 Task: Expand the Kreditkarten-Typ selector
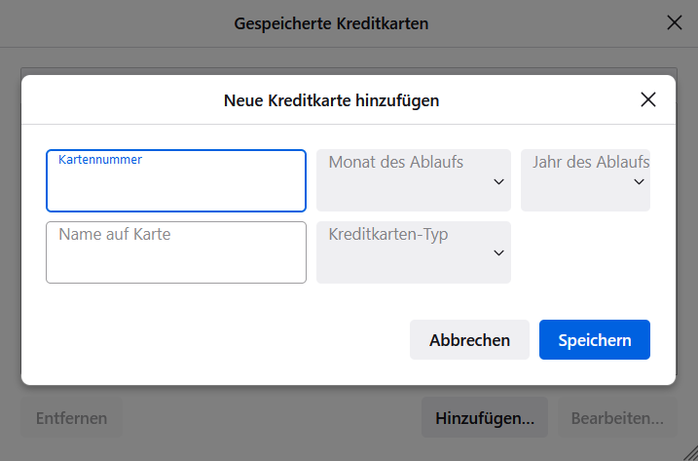click(x=413, y=251)
